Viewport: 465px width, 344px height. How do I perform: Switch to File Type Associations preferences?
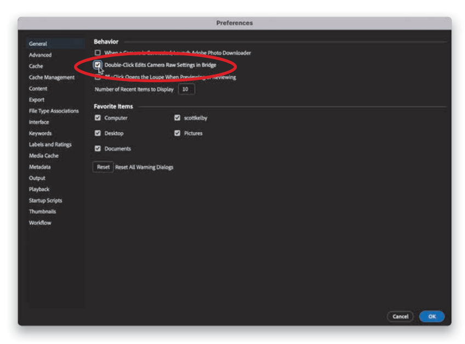54,111
